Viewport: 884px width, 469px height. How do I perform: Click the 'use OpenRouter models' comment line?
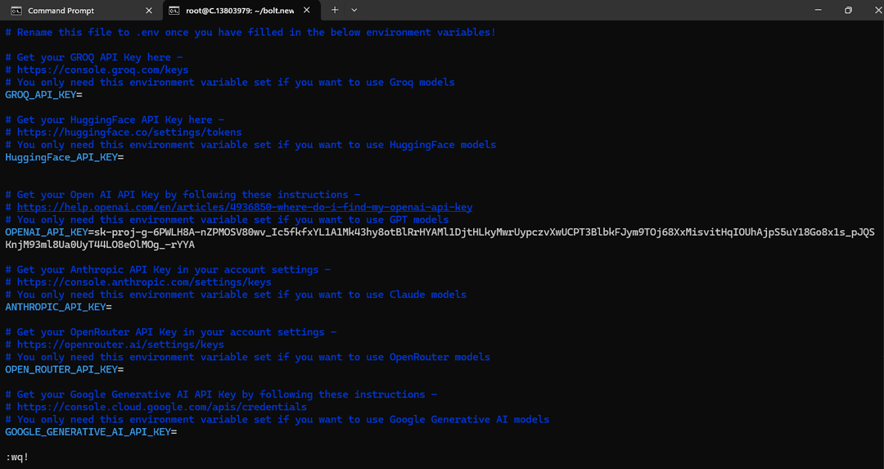[x=247, y=357]
